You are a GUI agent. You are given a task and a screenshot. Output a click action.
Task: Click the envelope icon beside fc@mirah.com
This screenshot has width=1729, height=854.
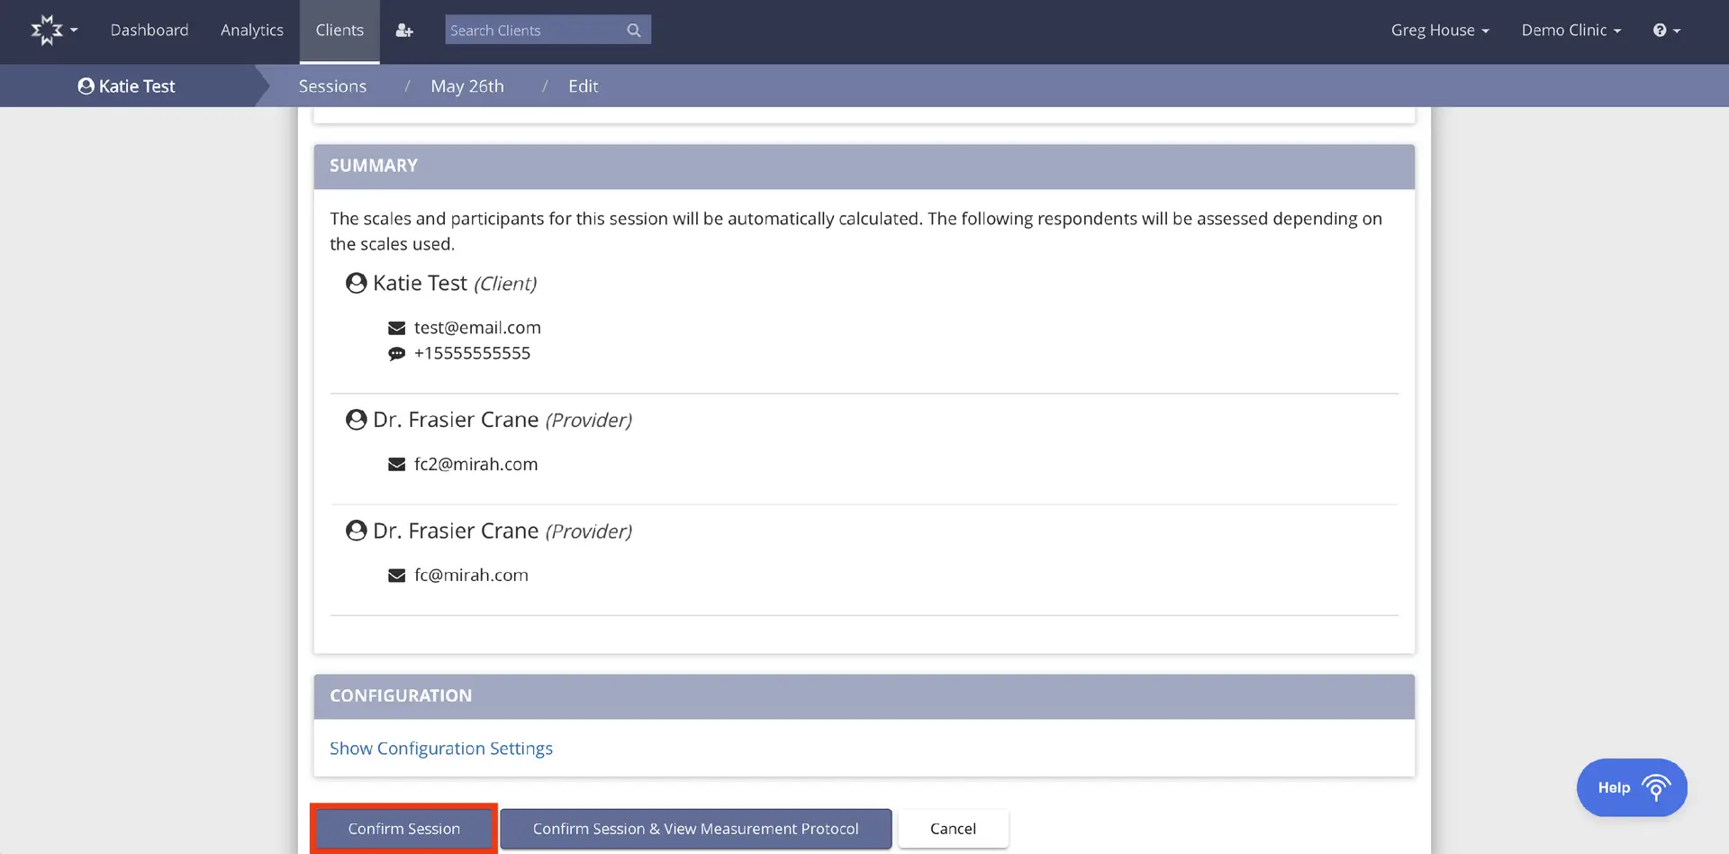pyautogui.click(x=396, y=576)
